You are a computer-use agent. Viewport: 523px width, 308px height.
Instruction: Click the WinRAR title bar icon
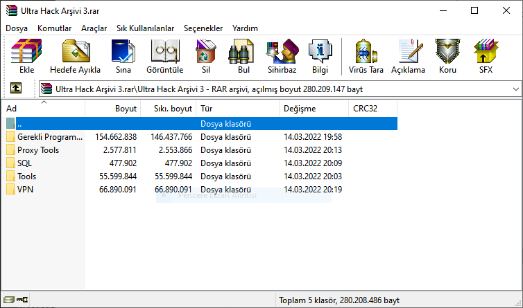point(11,10)
